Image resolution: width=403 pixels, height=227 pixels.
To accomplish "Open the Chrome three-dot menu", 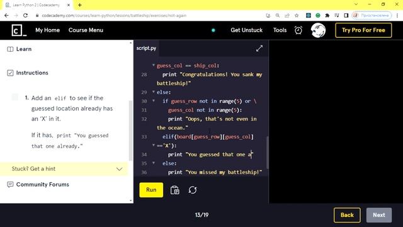I will click(x=397, y=15).
